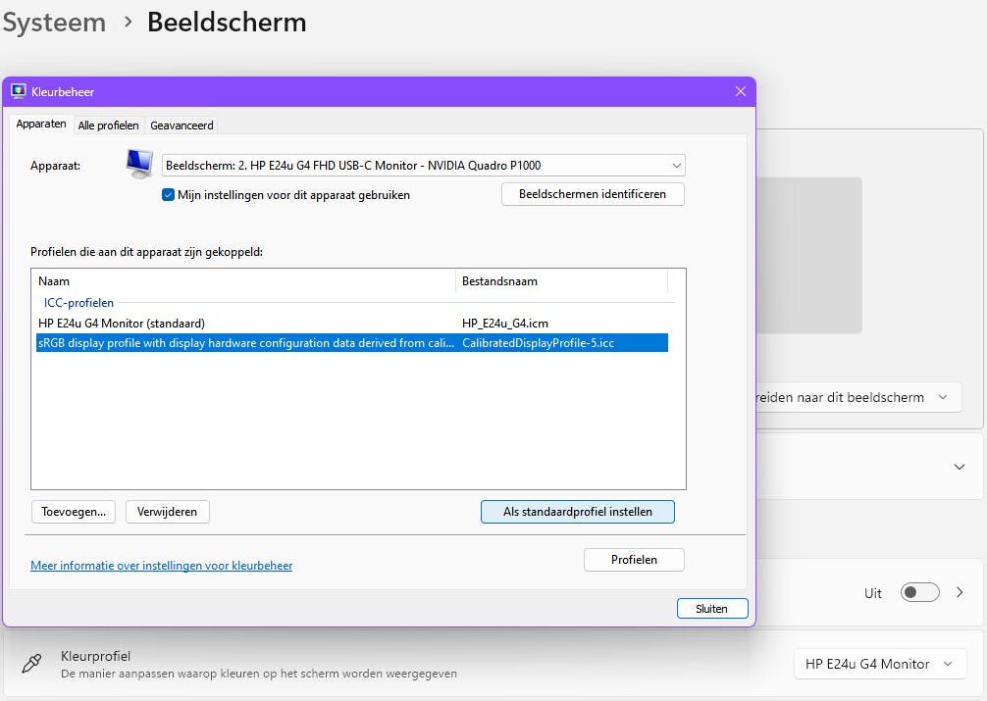The image size is (987, 701).
Task: Expand the collapsed settings section chevron
Action: (960, 467)
